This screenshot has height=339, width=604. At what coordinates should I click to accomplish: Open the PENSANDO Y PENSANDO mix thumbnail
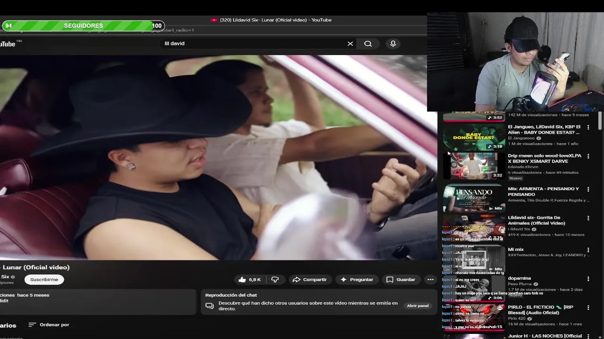pos(474,199)
